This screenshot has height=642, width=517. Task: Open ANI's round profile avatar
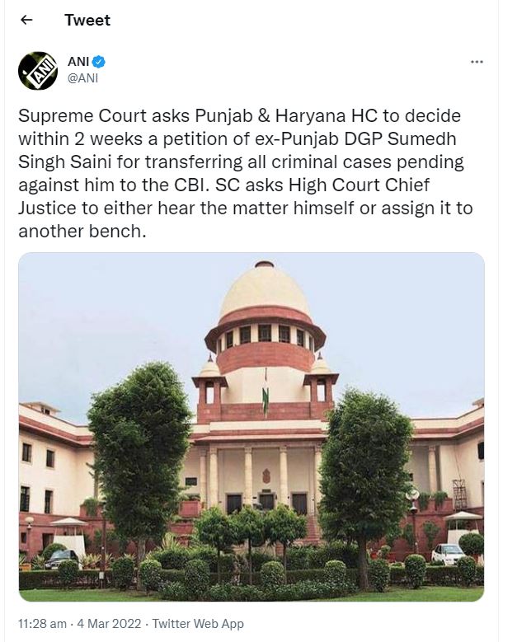(x=38, y=70)
